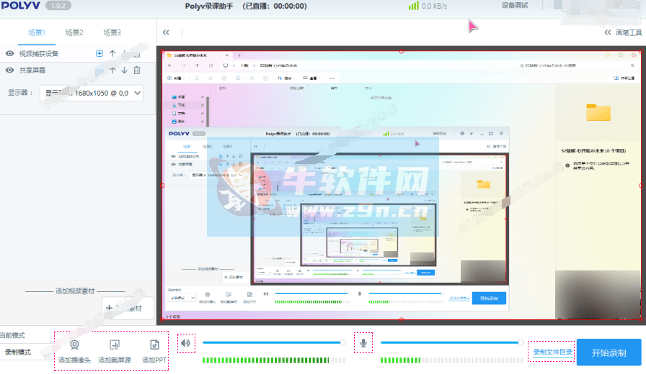Open the 显示器 display selection dropdown
This screenshot has width=646, height=374.
click(x=92, y=93)
